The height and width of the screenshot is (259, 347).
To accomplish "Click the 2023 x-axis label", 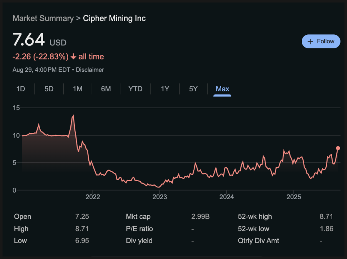I will (159, 197).
